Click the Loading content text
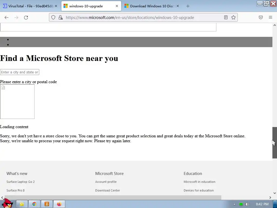 point(14,127)
